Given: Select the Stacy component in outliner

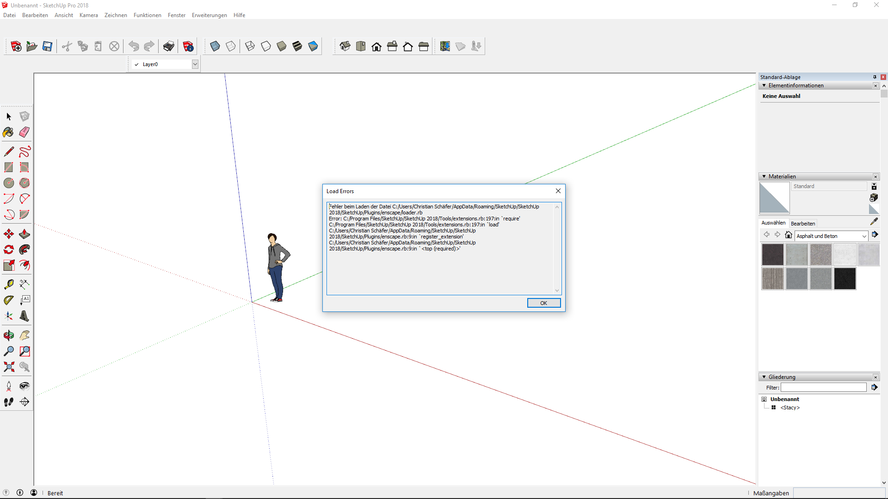Looking at the screenshot, I should tap(790, 408).
